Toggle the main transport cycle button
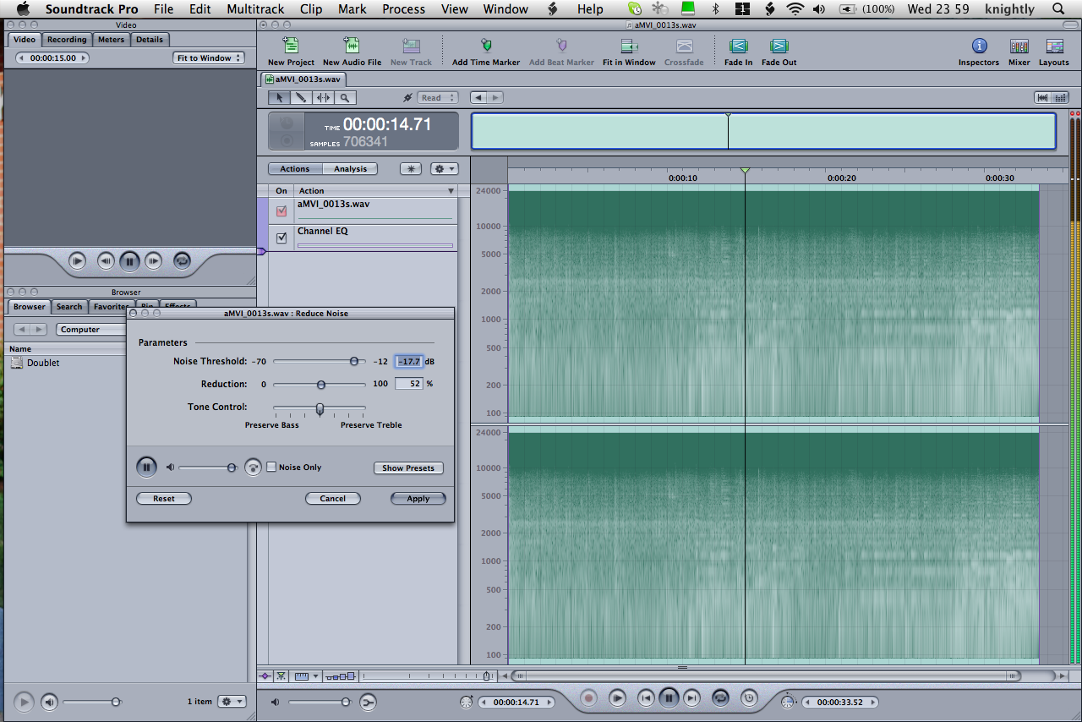 720,698
